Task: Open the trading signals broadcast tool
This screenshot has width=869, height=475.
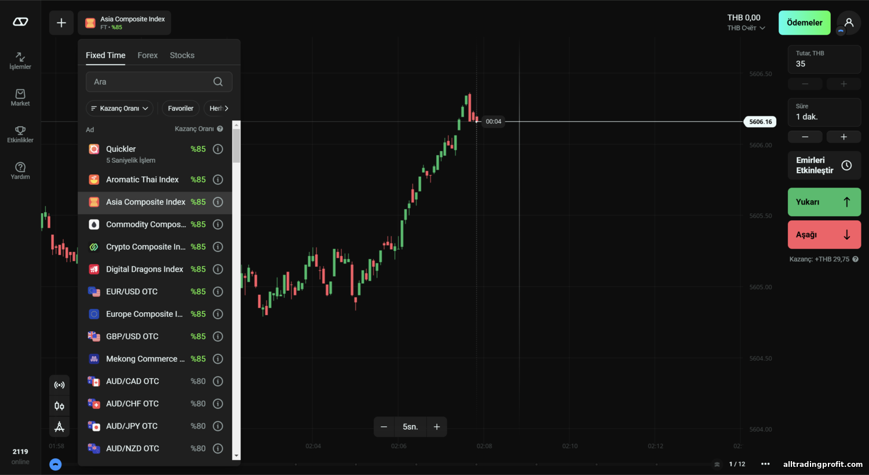Action: pyautogui.click(x=59, y=385)
